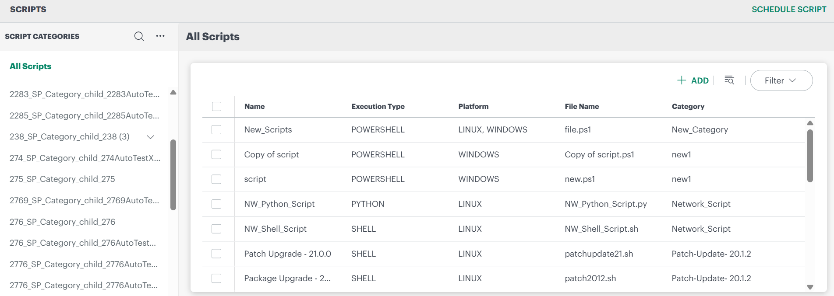The height and width of the screenshot is (296, 834).
Task: Click the scripts table scroll down arrow
Action: [810, 287]
